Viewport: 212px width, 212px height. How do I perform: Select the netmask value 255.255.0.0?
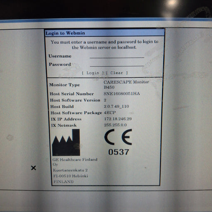pos(116,125)
